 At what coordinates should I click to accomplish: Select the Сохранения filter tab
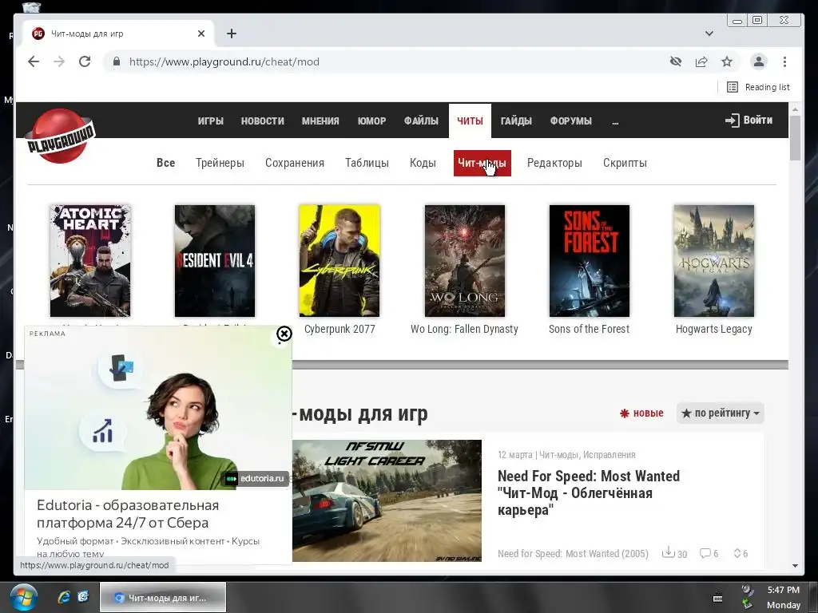tap(295, 163)
